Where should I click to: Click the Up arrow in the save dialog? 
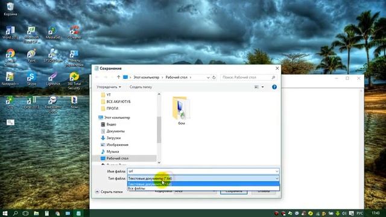(x=118, y=77)
